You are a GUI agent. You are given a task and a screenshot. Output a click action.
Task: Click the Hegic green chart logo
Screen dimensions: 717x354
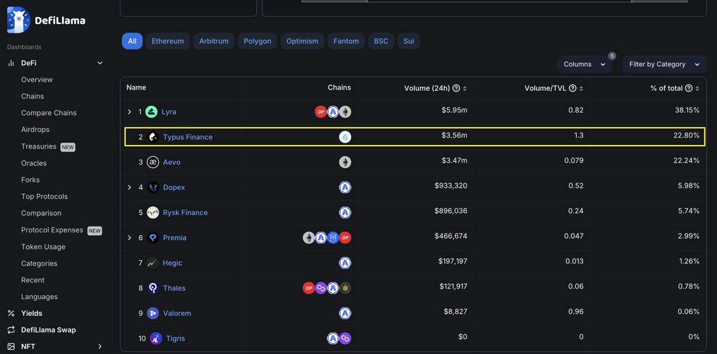[x=152, y=262]
